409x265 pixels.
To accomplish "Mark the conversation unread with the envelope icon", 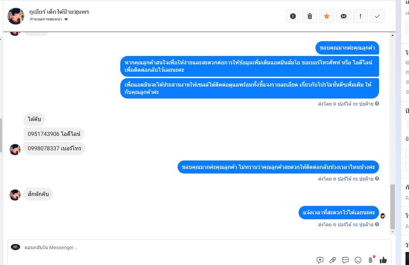I will click(x=344, y=16).
